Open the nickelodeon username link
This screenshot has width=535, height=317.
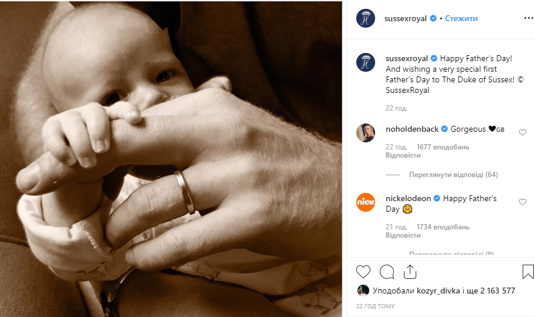point(409,199)
